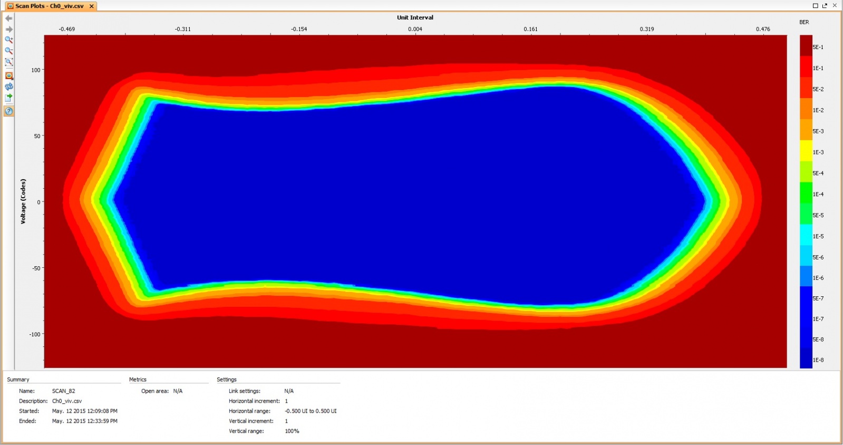Screen dimensions: 843x445
Task: Click the export scan data icon
Action: (9, 98)
